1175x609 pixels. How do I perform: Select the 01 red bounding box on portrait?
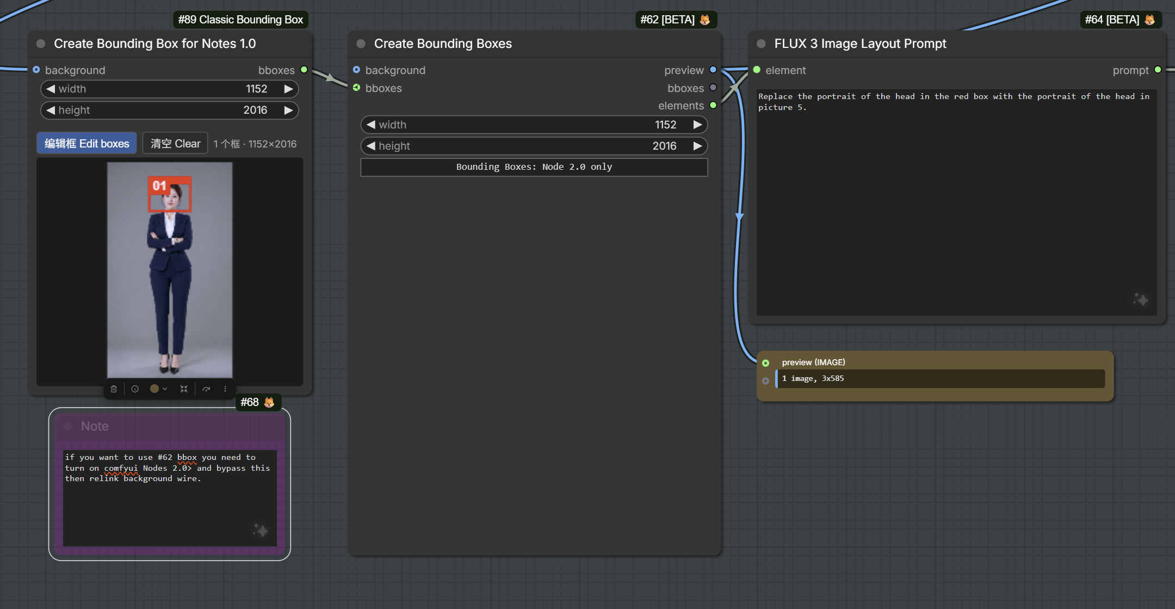tap(170, 194)
